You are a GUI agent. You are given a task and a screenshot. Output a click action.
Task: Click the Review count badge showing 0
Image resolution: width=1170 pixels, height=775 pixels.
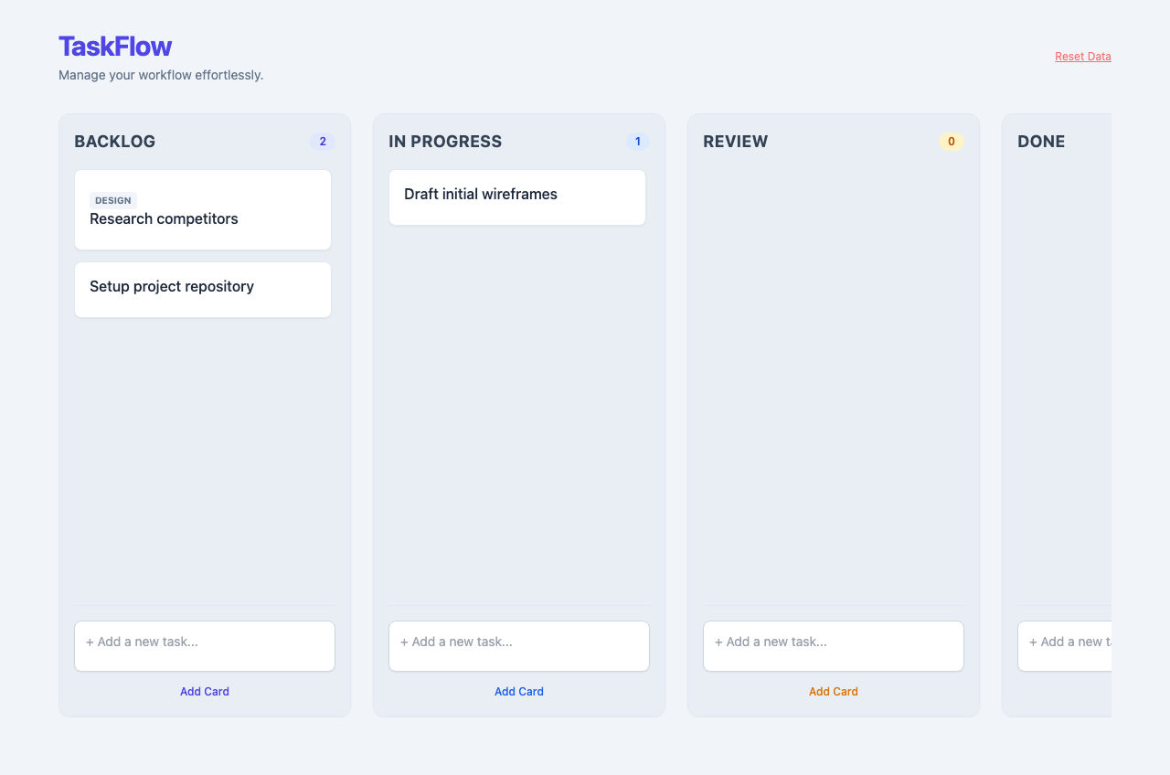(x=951, y=142)
